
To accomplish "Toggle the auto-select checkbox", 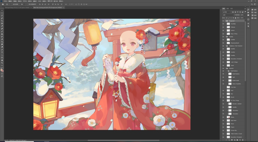I will (12, 4).
